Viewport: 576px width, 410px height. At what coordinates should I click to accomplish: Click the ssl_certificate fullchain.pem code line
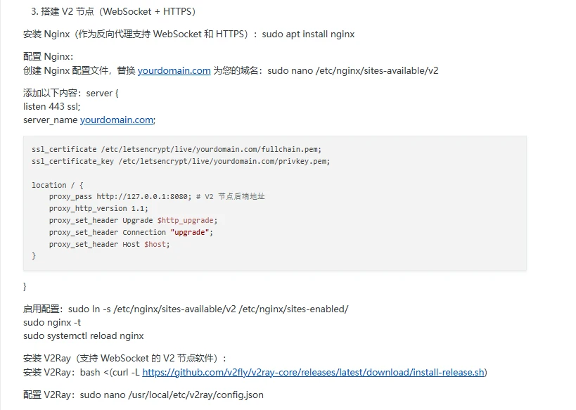176,149
